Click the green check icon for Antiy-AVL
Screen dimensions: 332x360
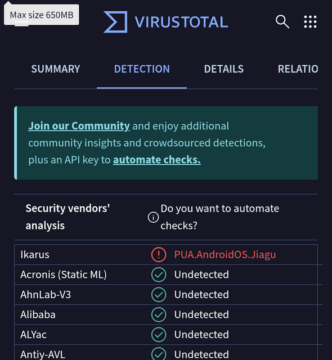[x=159, y=354]
